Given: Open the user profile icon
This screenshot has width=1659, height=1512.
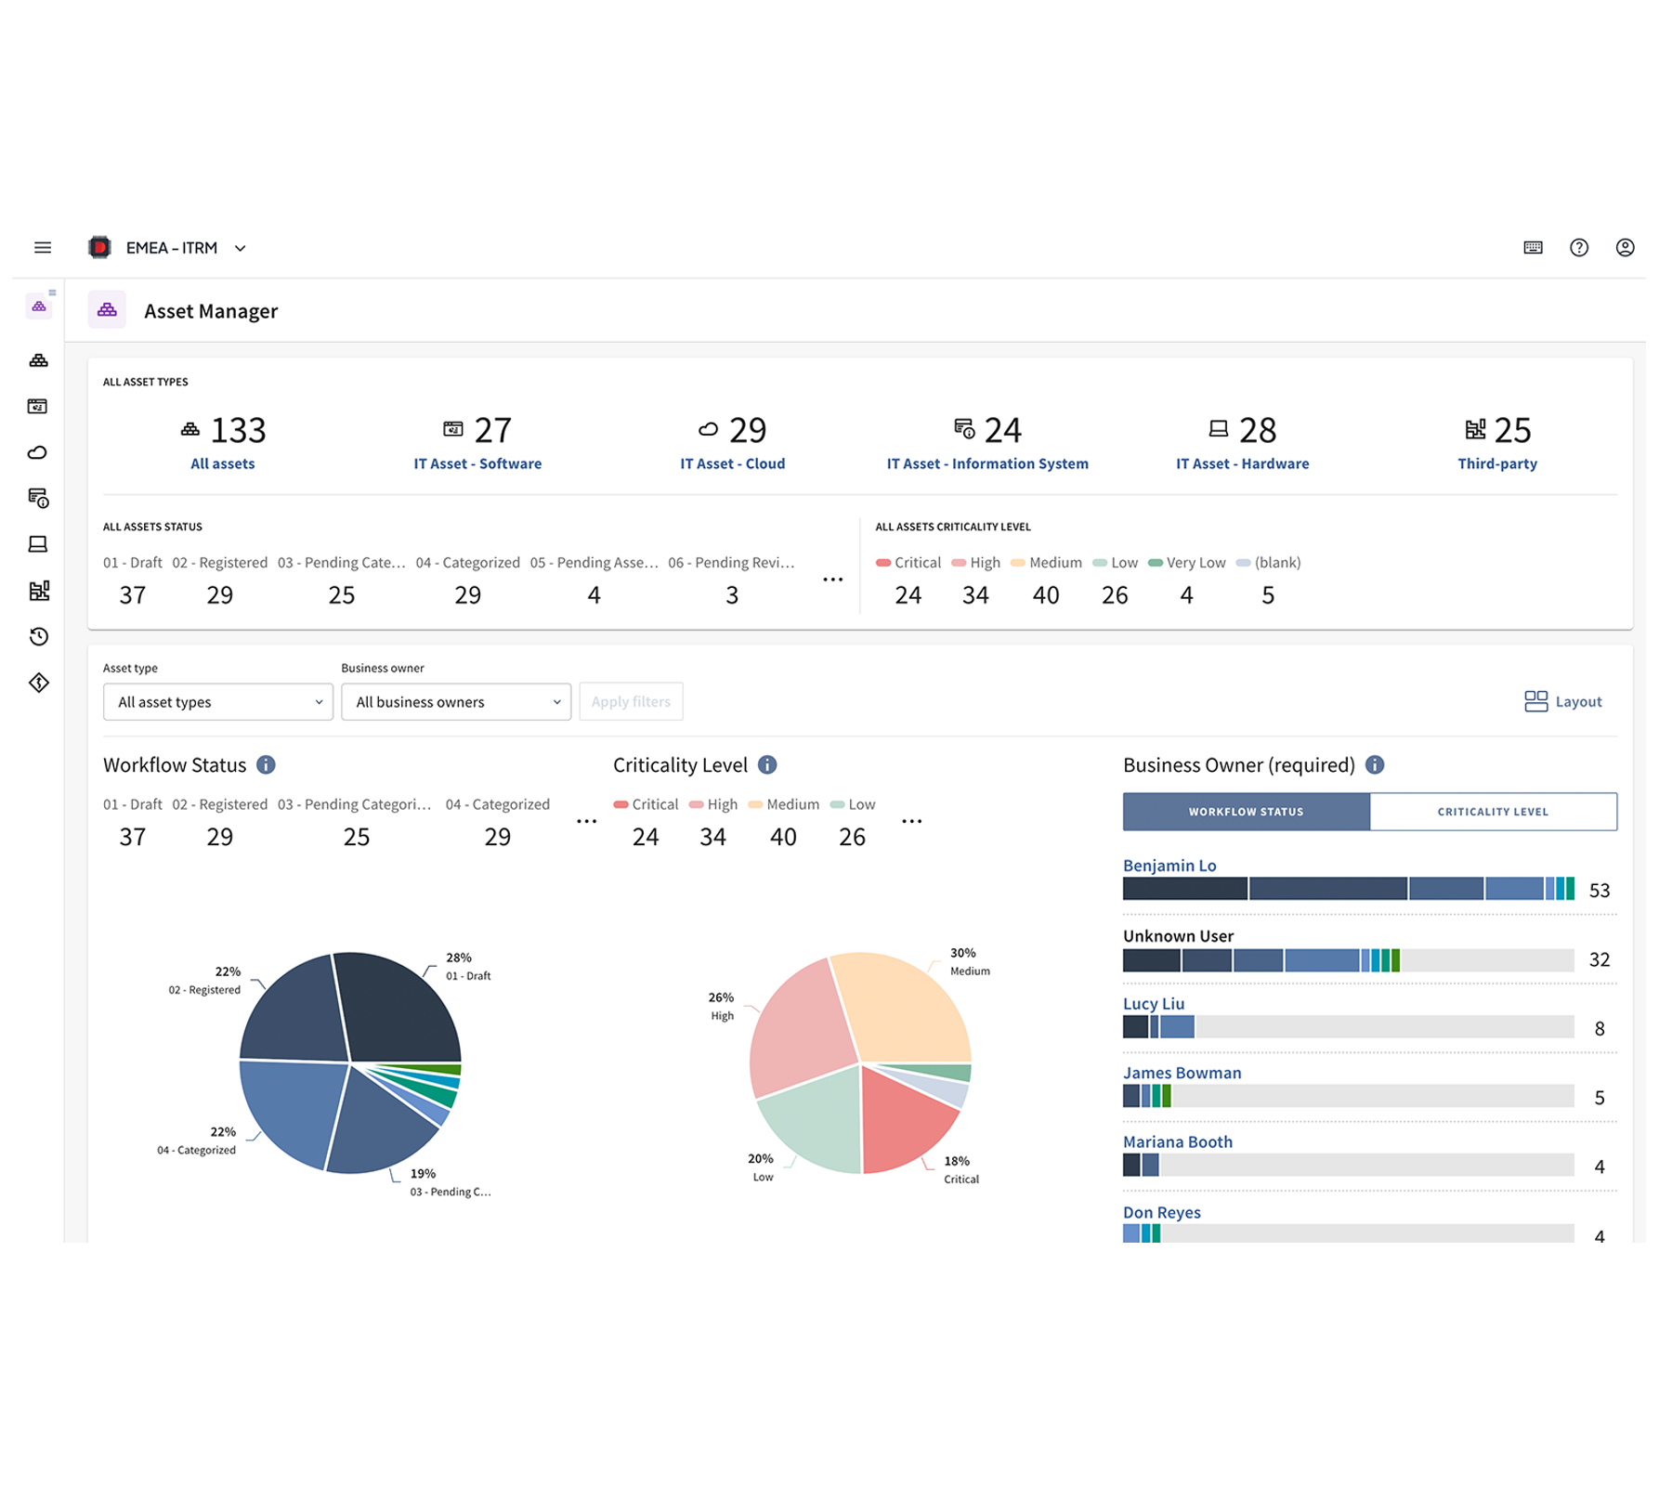Looking at the screenshot, I should [1624, 247].
